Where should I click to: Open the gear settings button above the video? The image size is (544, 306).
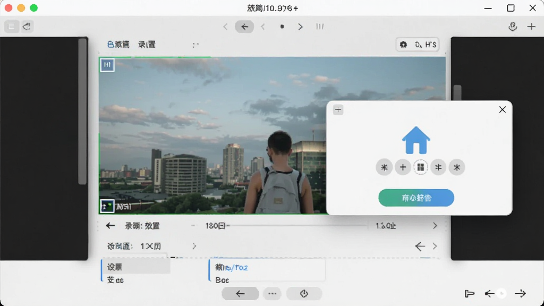[x=418, y=45]
